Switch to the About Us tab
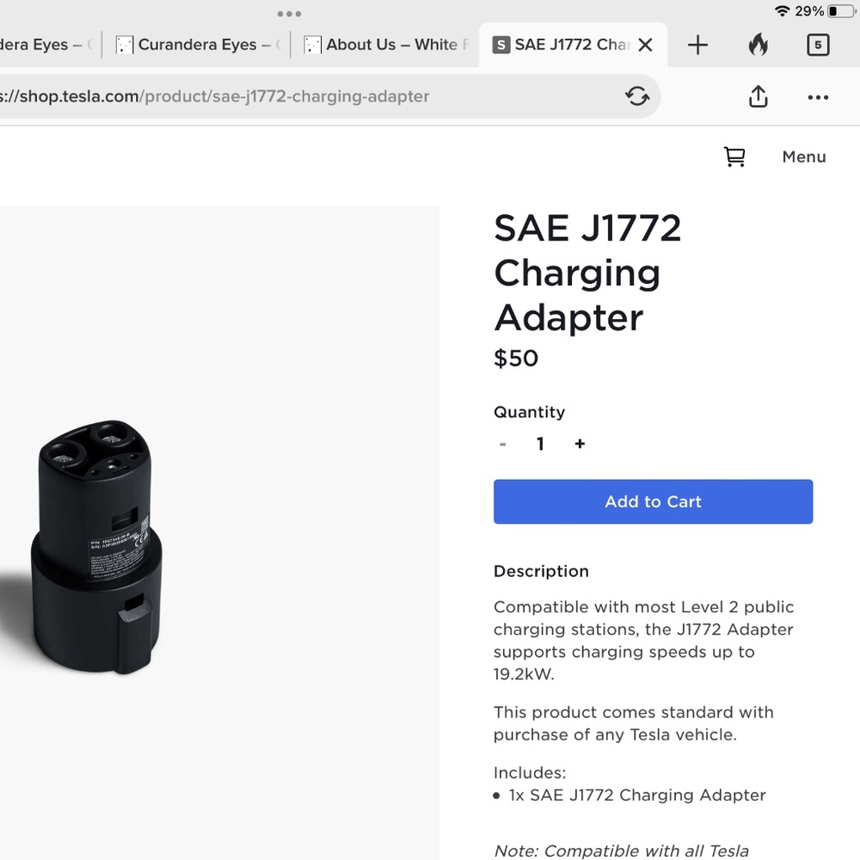Image resolution: width=860 pixels, height=860 pixels. (386, 45)
